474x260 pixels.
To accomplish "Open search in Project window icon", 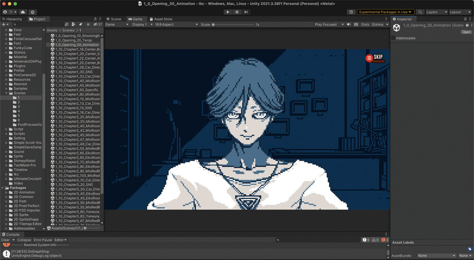I will (66, 25).
